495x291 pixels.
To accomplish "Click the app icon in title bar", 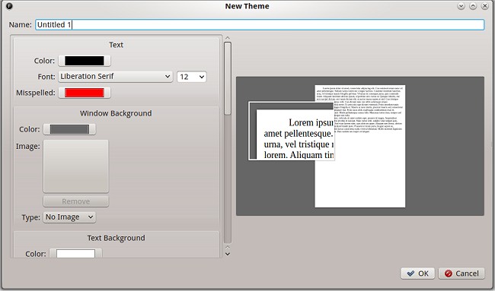I will pos(9,6).
